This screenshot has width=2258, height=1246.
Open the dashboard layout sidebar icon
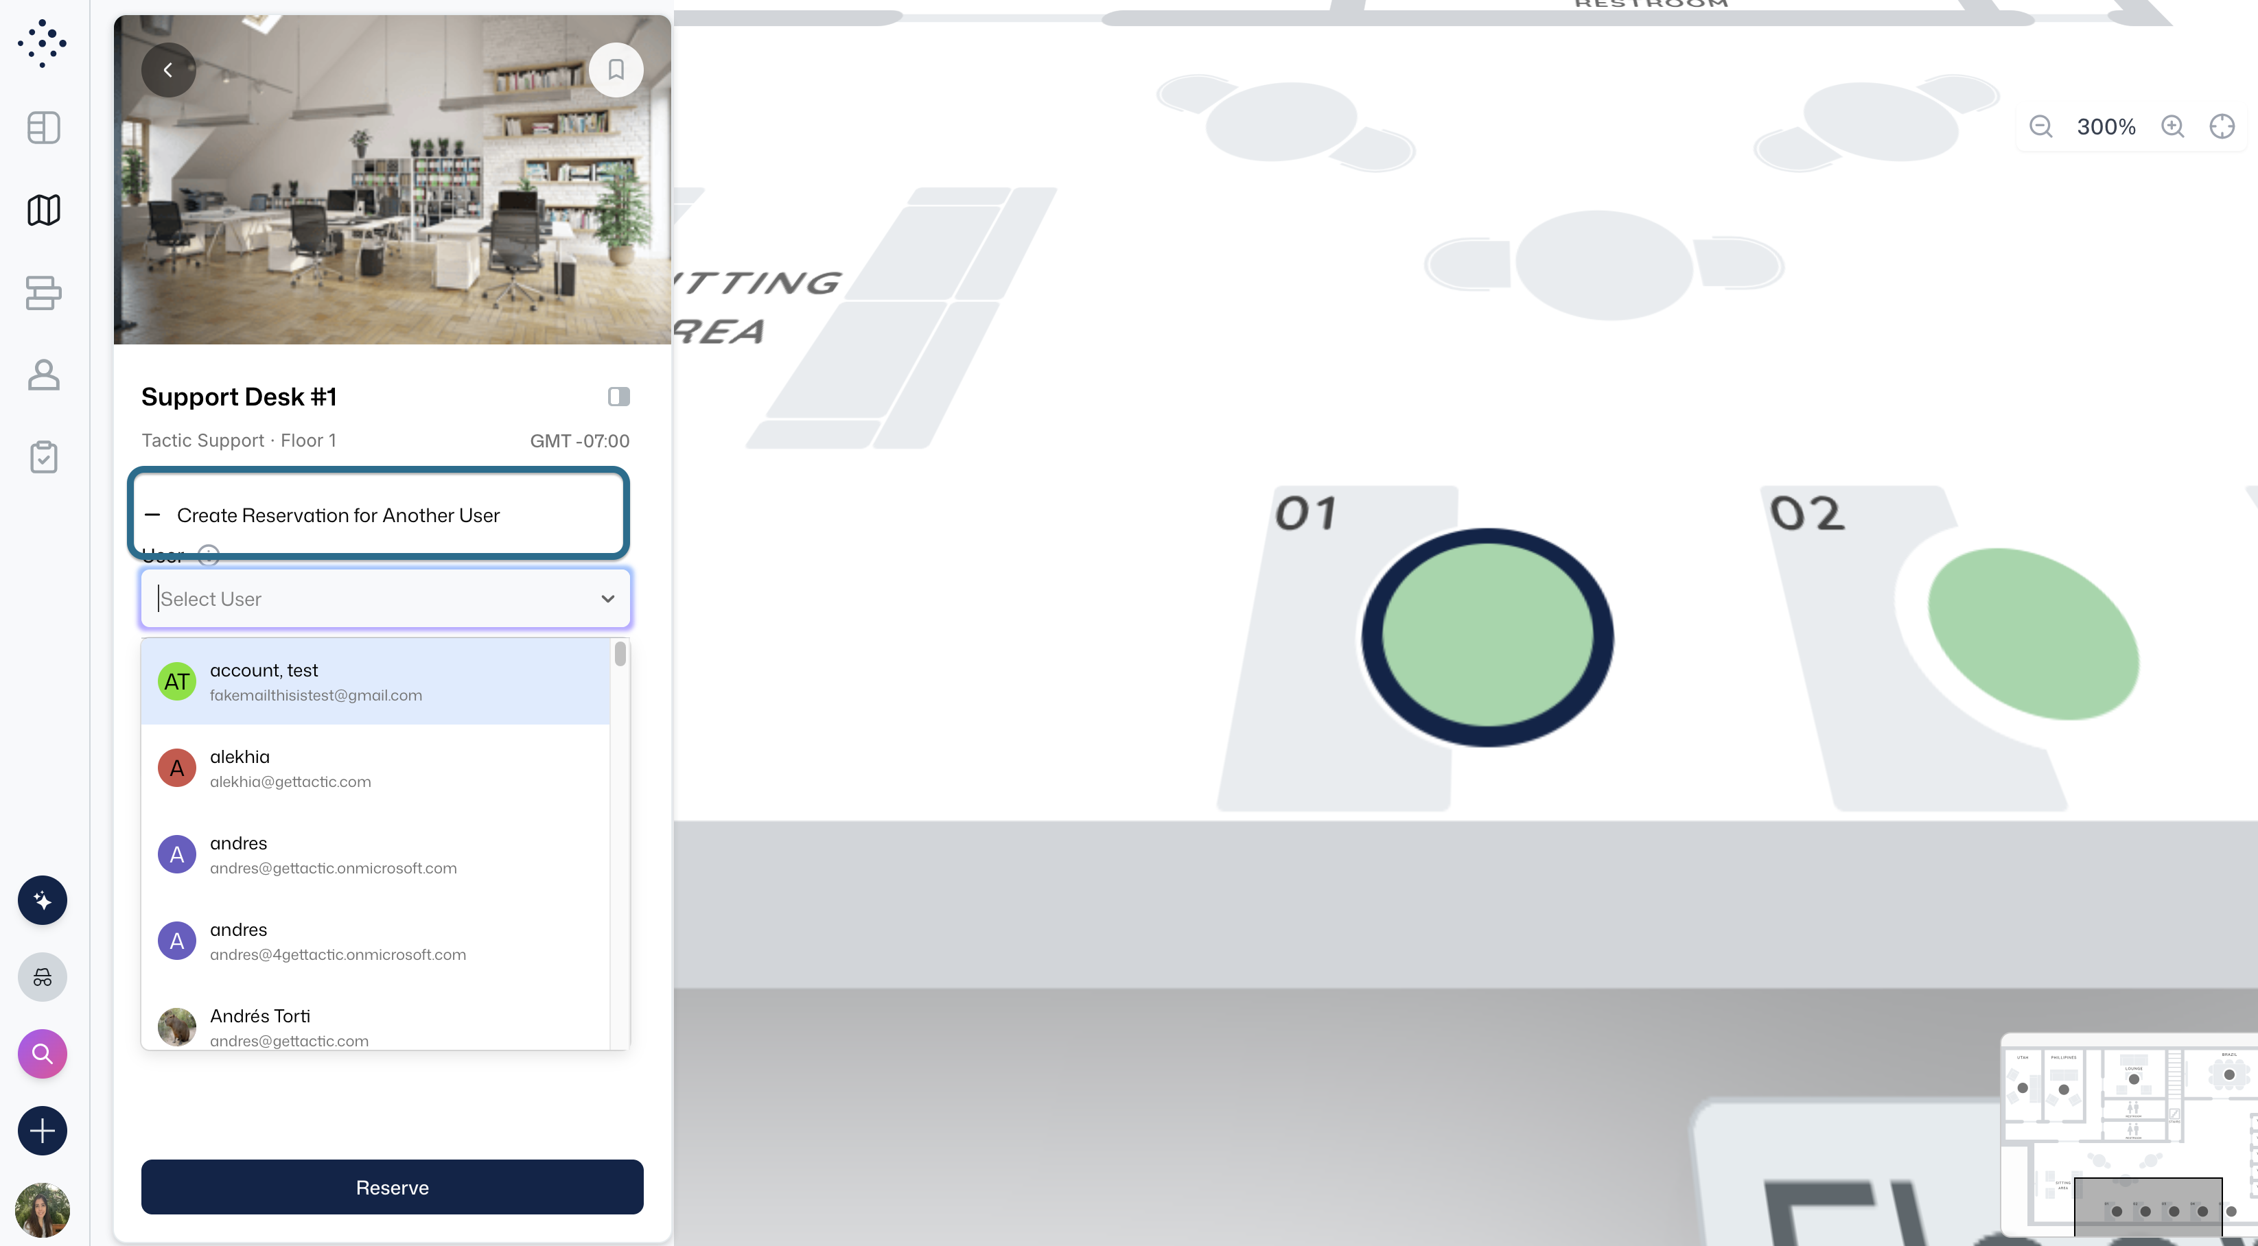[43, 128]
